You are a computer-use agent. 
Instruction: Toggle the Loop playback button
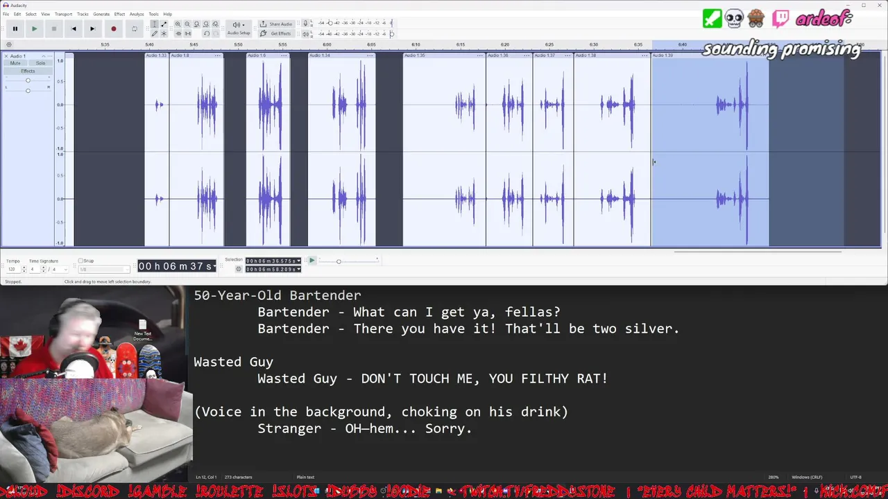pos(134,28)
